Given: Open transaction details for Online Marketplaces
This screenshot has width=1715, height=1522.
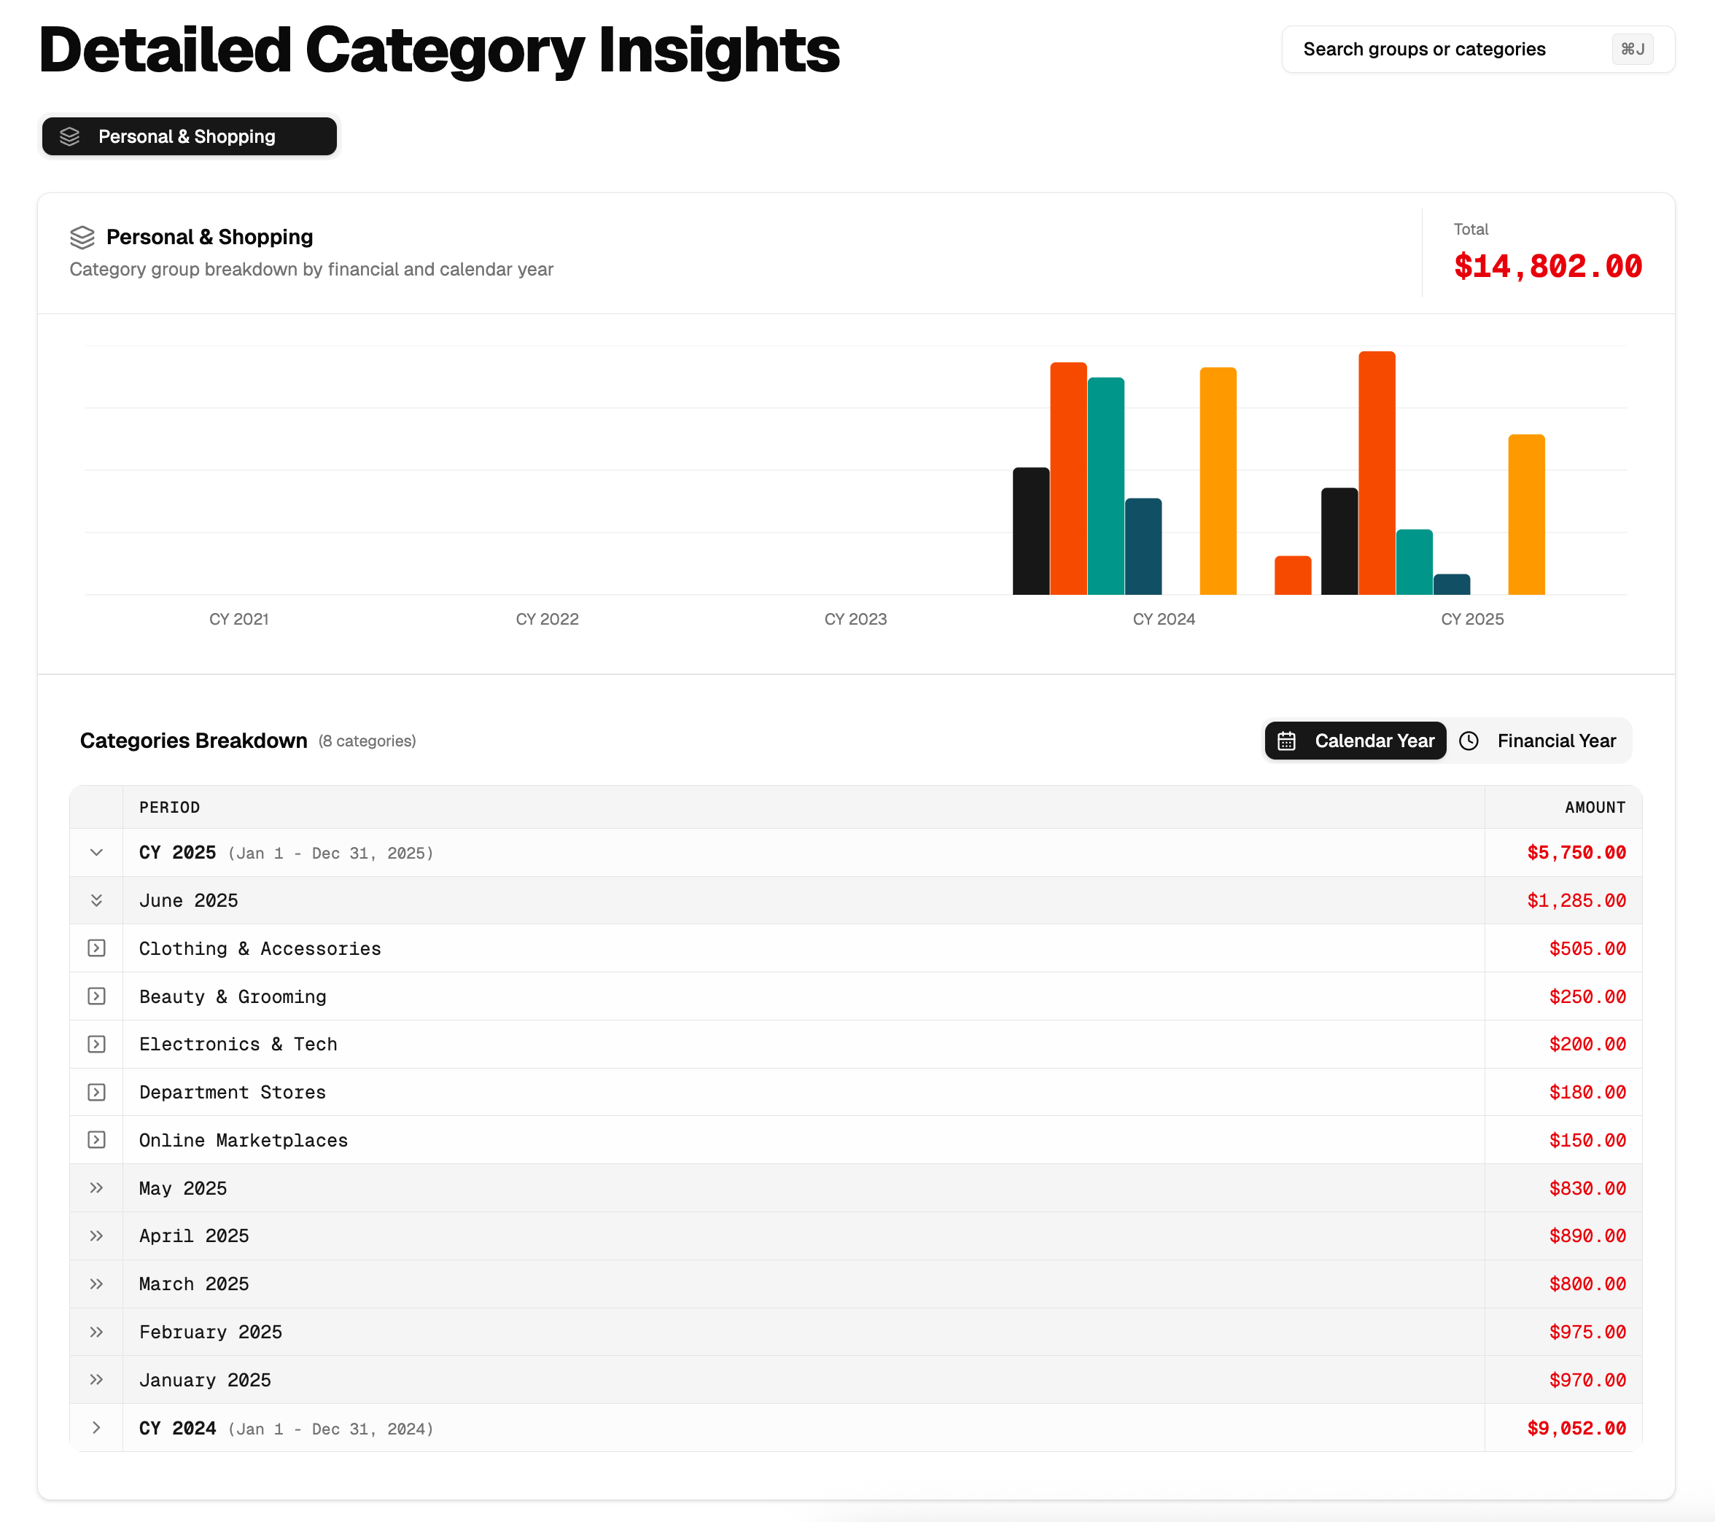Looking at the screenshot, I should click(x=96, y=1139).
